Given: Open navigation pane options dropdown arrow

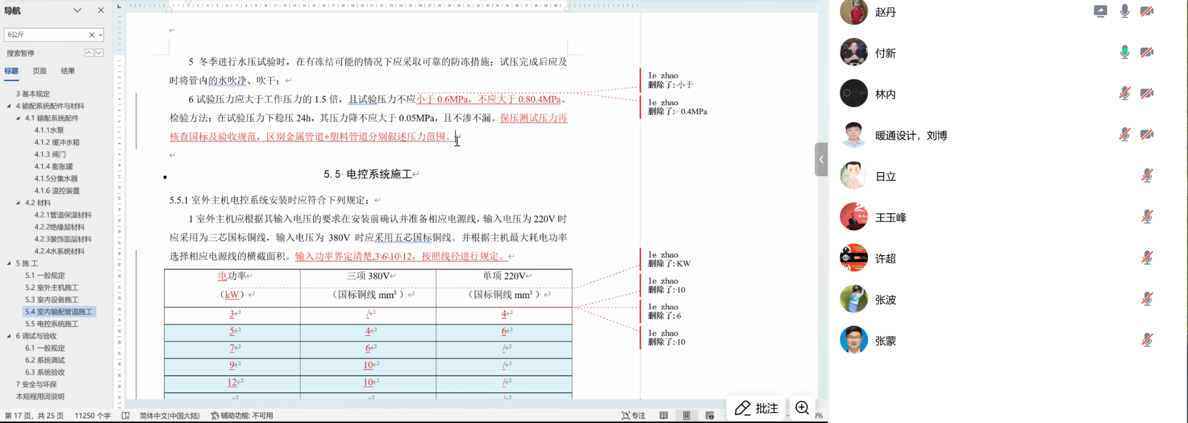Looking at the screenshot, I should 77,11.
